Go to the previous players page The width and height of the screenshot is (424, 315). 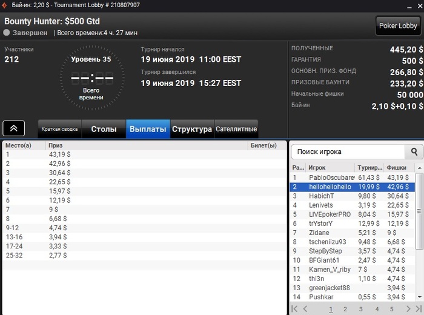(305, 309)
